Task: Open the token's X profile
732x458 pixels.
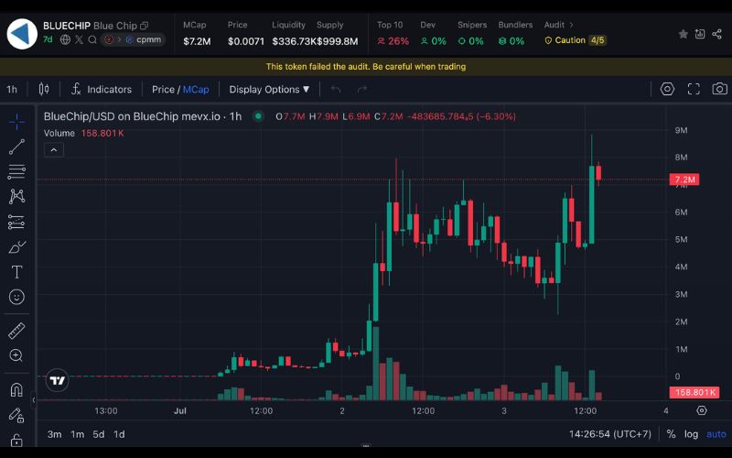Action: 79,39
